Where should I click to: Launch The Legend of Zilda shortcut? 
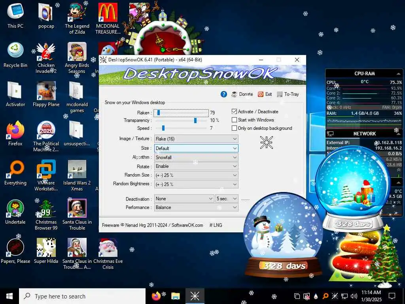point(77,18)
